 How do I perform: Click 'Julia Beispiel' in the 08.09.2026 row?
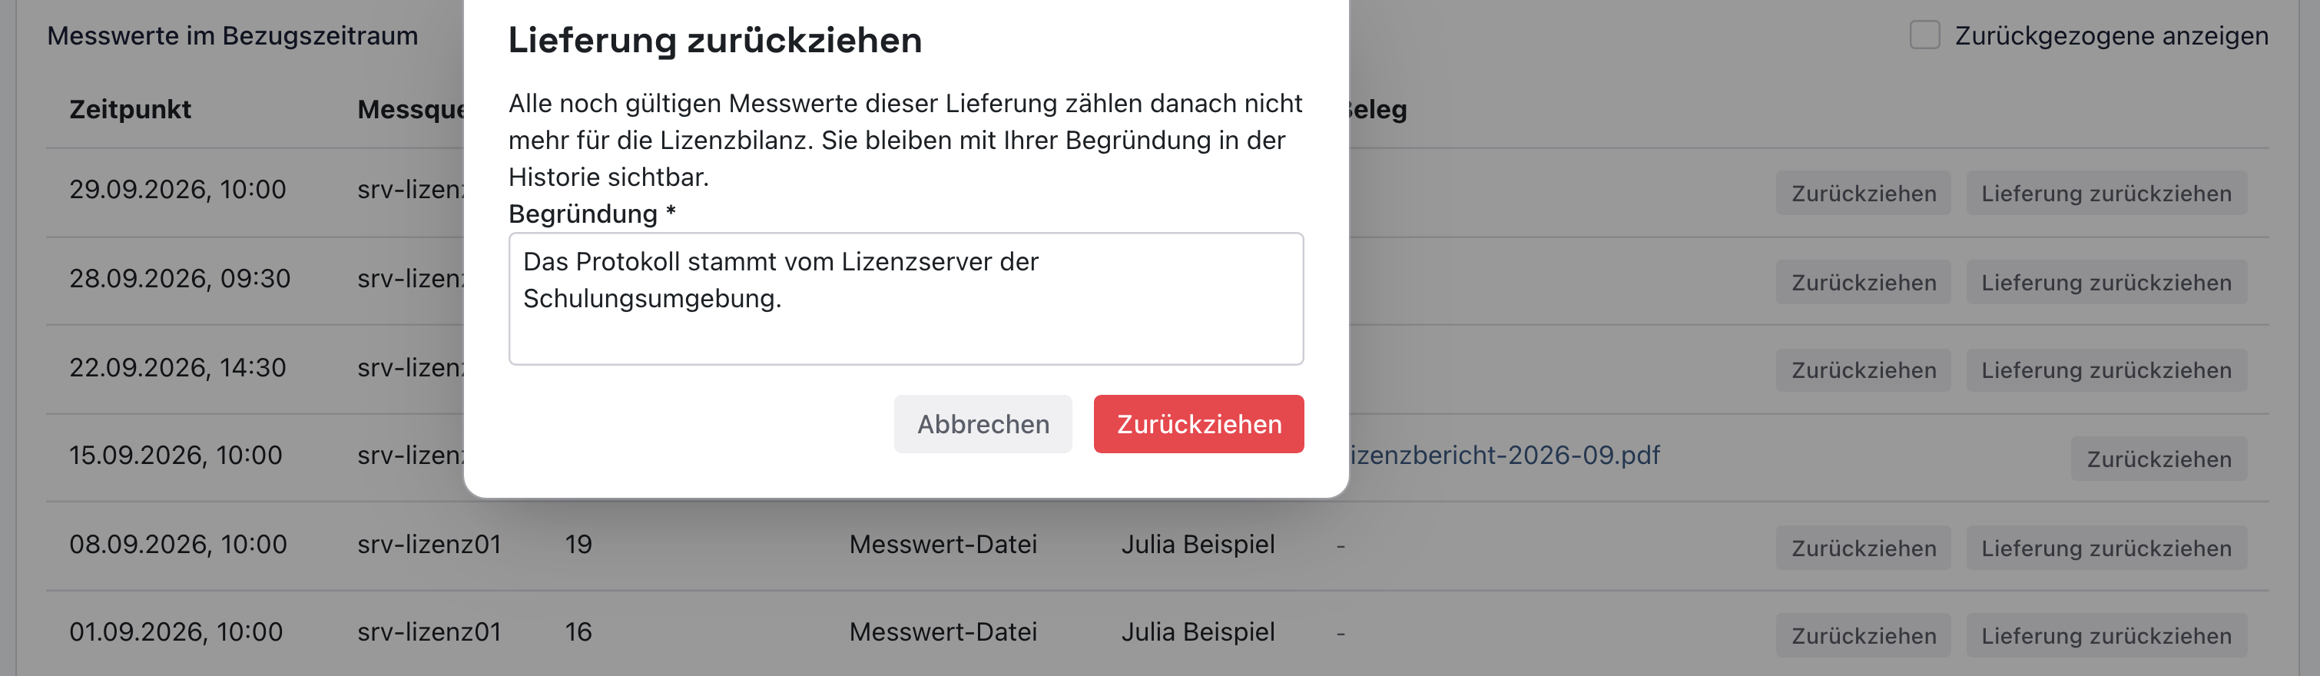coord(1198,545)
